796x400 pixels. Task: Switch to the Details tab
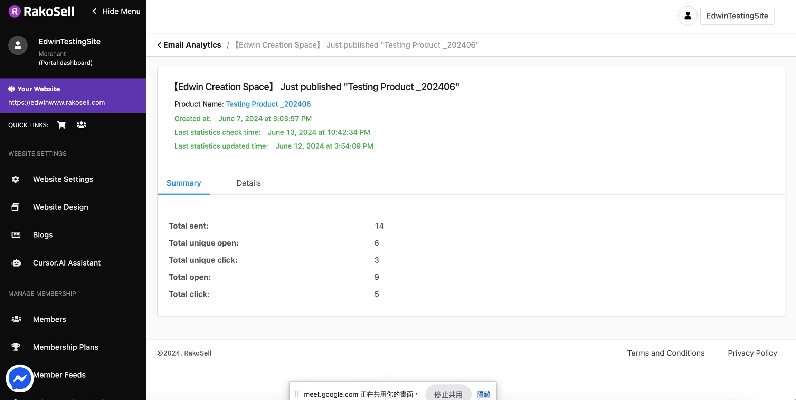(248, 183)
